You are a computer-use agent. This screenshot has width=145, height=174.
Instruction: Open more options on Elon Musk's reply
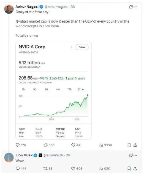click(x=135, y=155)
